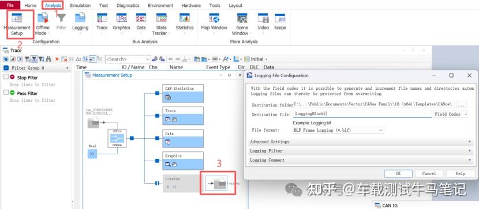Click the Event Type column header
This screenshot has width=479, height=209.
point(218,67)
